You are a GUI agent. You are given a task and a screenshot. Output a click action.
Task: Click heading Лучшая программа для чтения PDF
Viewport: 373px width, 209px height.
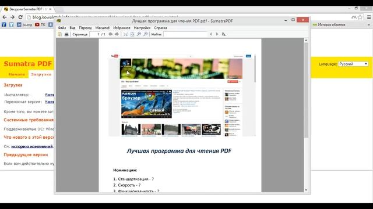[x=179, y=151]
